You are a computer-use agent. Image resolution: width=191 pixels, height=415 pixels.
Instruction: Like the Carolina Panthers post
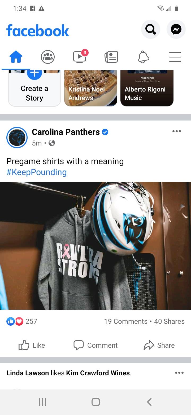tap(32, 345)
